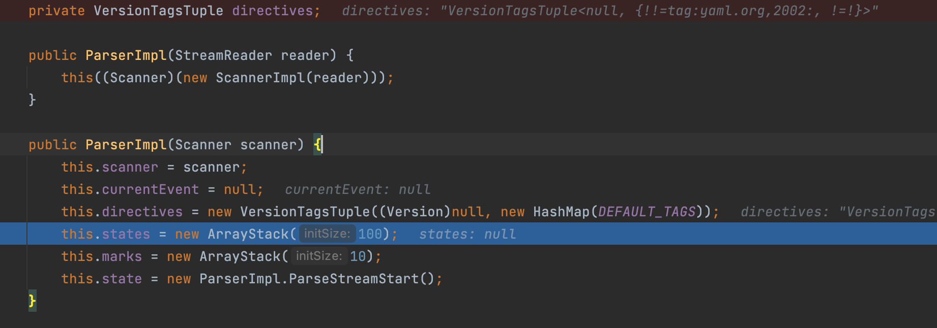Click the initSize hint before 100
The height and width of the screenshot is (328, 937).
(327, 234)
